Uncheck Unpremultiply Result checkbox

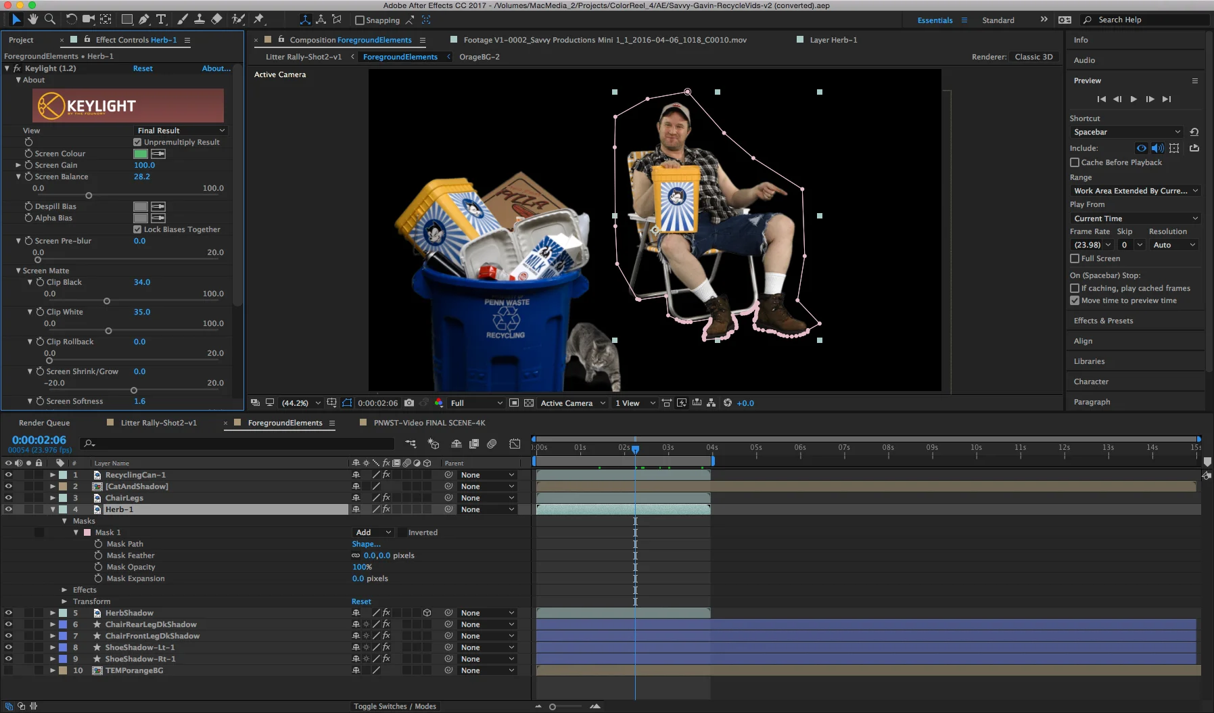click(x=138, y=142)
